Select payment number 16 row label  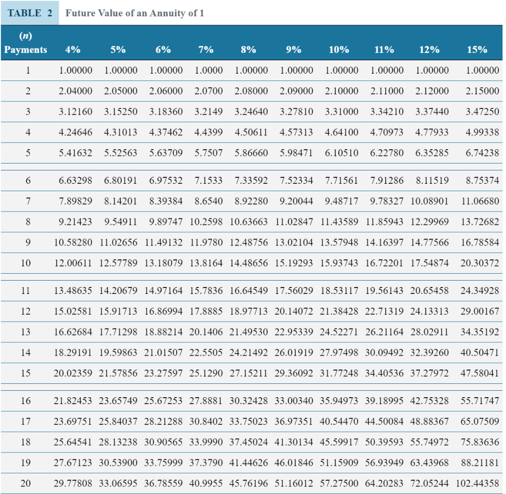coord(26,401)
